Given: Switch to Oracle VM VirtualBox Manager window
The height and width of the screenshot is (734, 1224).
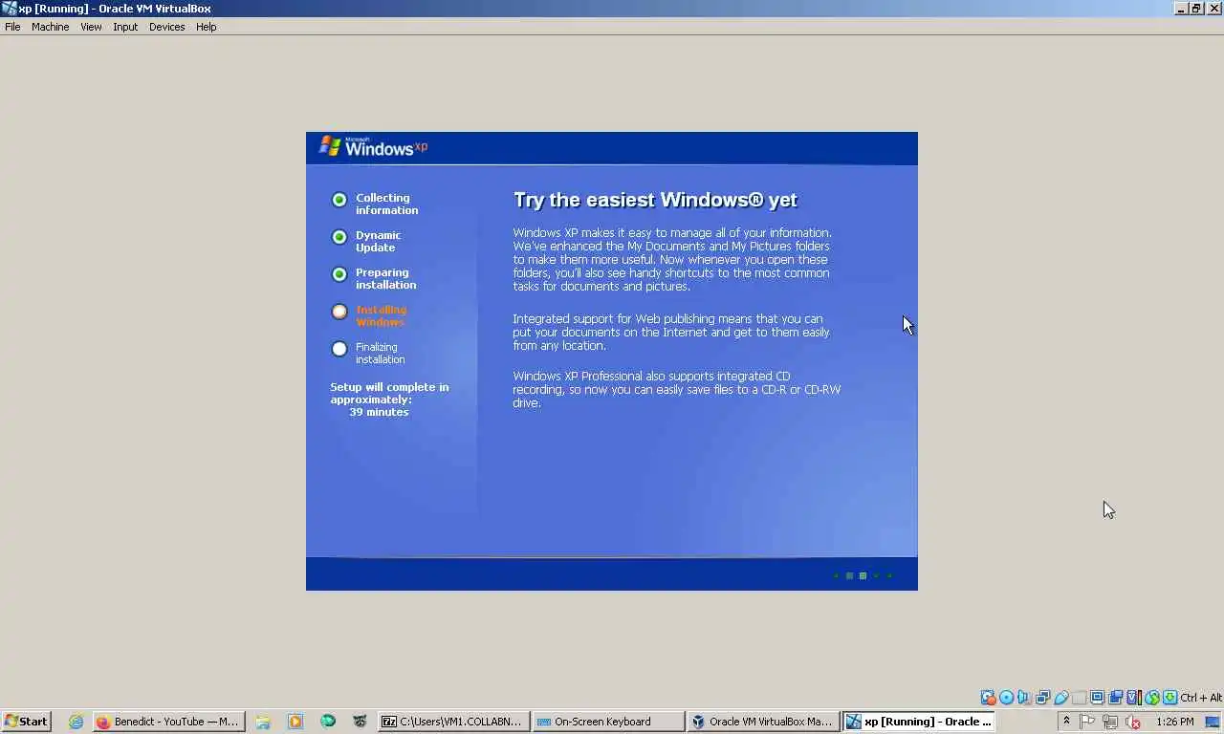Looking at the screenshot, I should [x=763, y=722].
